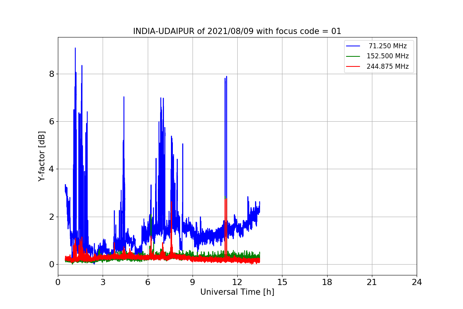This screenshot has width=463, height=309.
Task: Click the x-axis tick label 21
Action: pyautogui.click(x=372, y=282)
